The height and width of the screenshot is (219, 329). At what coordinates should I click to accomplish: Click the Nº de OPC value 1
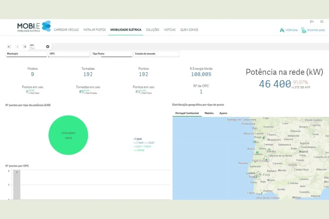coord(201,92)
